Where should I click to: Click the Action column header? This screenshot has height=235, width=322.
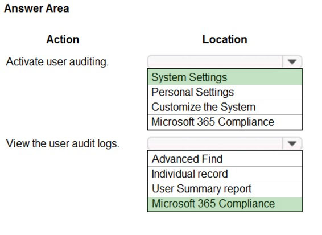63,39
